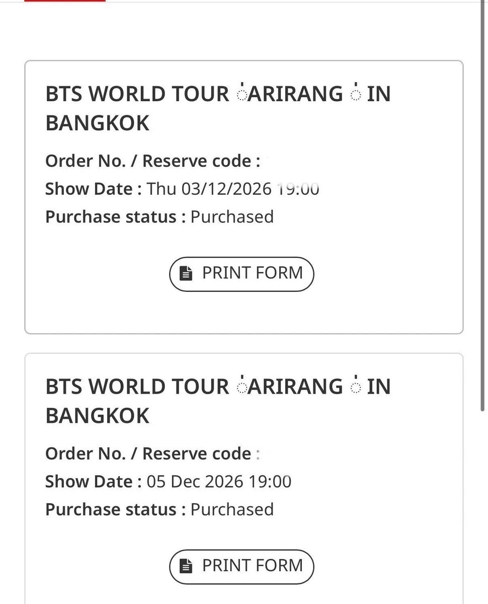The width and height of the screenshot is (488, 604).
Task: Click the blurred reserve code in the second card
Action: 267,454
